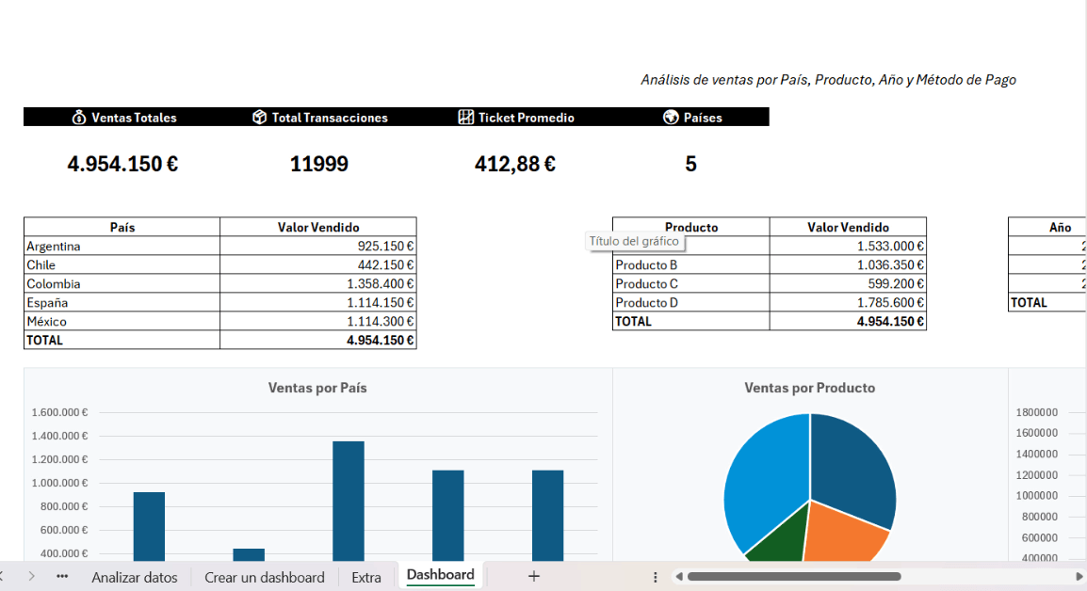
Task: Select the 1.533.000 € cell
Action: click(x=848, y=246)
